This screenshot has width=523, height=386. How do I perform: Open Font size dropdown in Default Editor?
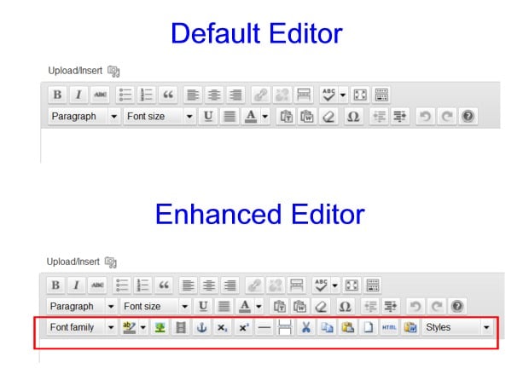coord(159,116)
